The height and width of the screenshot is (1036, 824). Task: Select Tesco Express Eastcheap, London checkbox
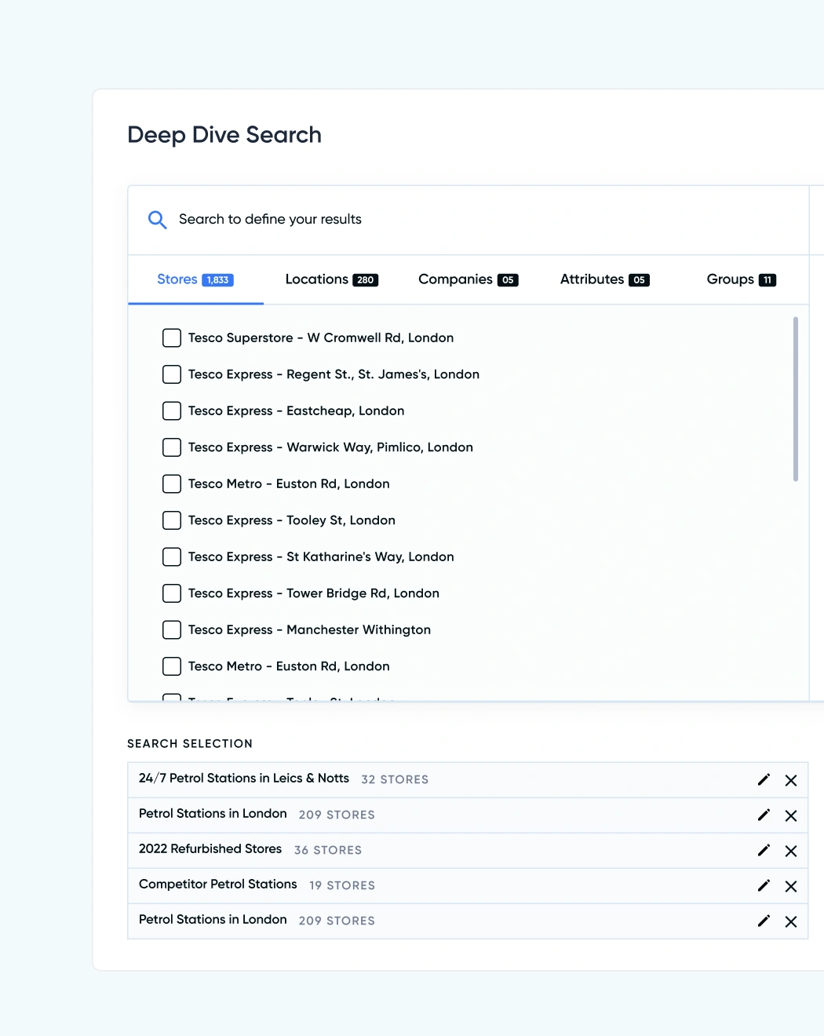coord(172,411)
